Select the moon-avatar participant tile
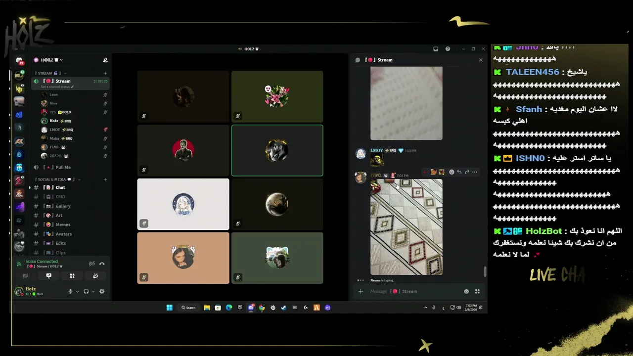633x356 pixels. [x=277, y=204]
